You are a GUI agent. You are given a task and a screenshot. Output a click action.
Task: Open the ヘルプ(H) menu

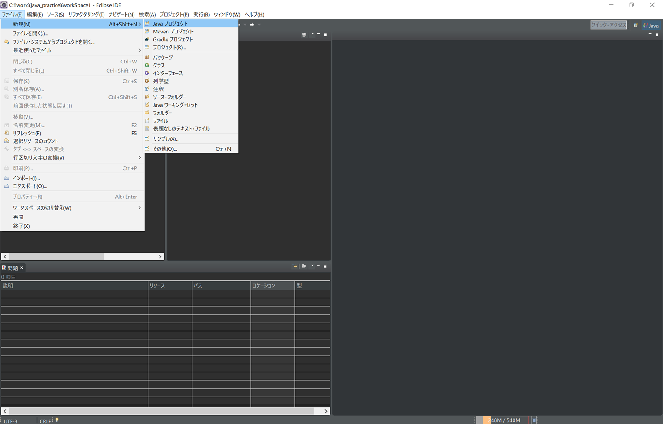point(254,15)
